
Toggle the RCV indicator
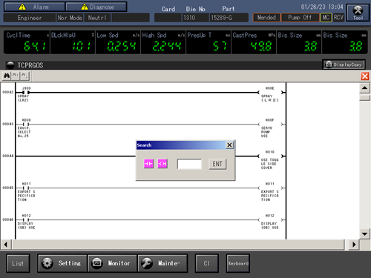[x=338, y=17]
